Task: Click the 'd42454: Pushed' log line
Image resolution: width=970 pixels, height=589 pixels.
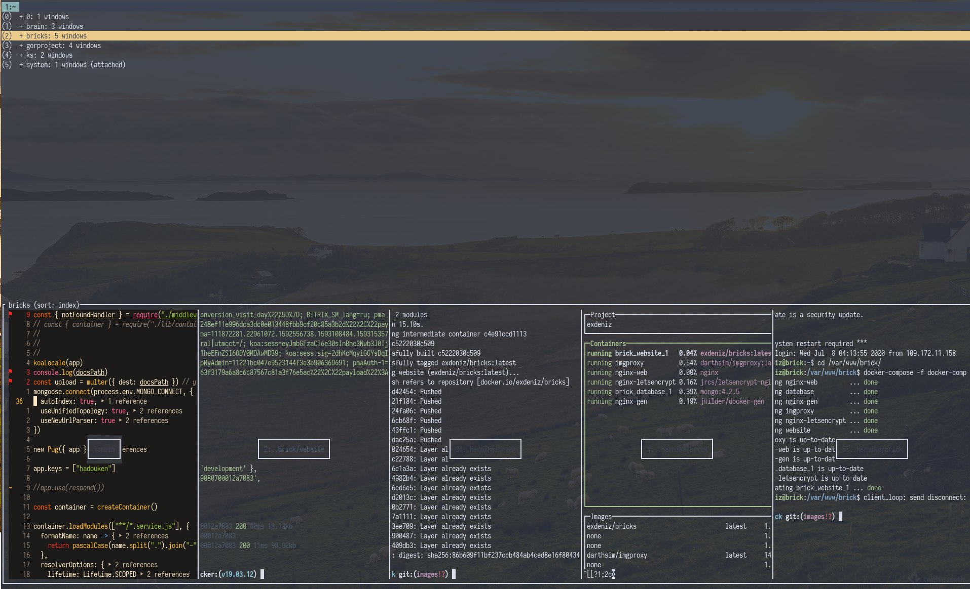Action: [x=416, y=392]
